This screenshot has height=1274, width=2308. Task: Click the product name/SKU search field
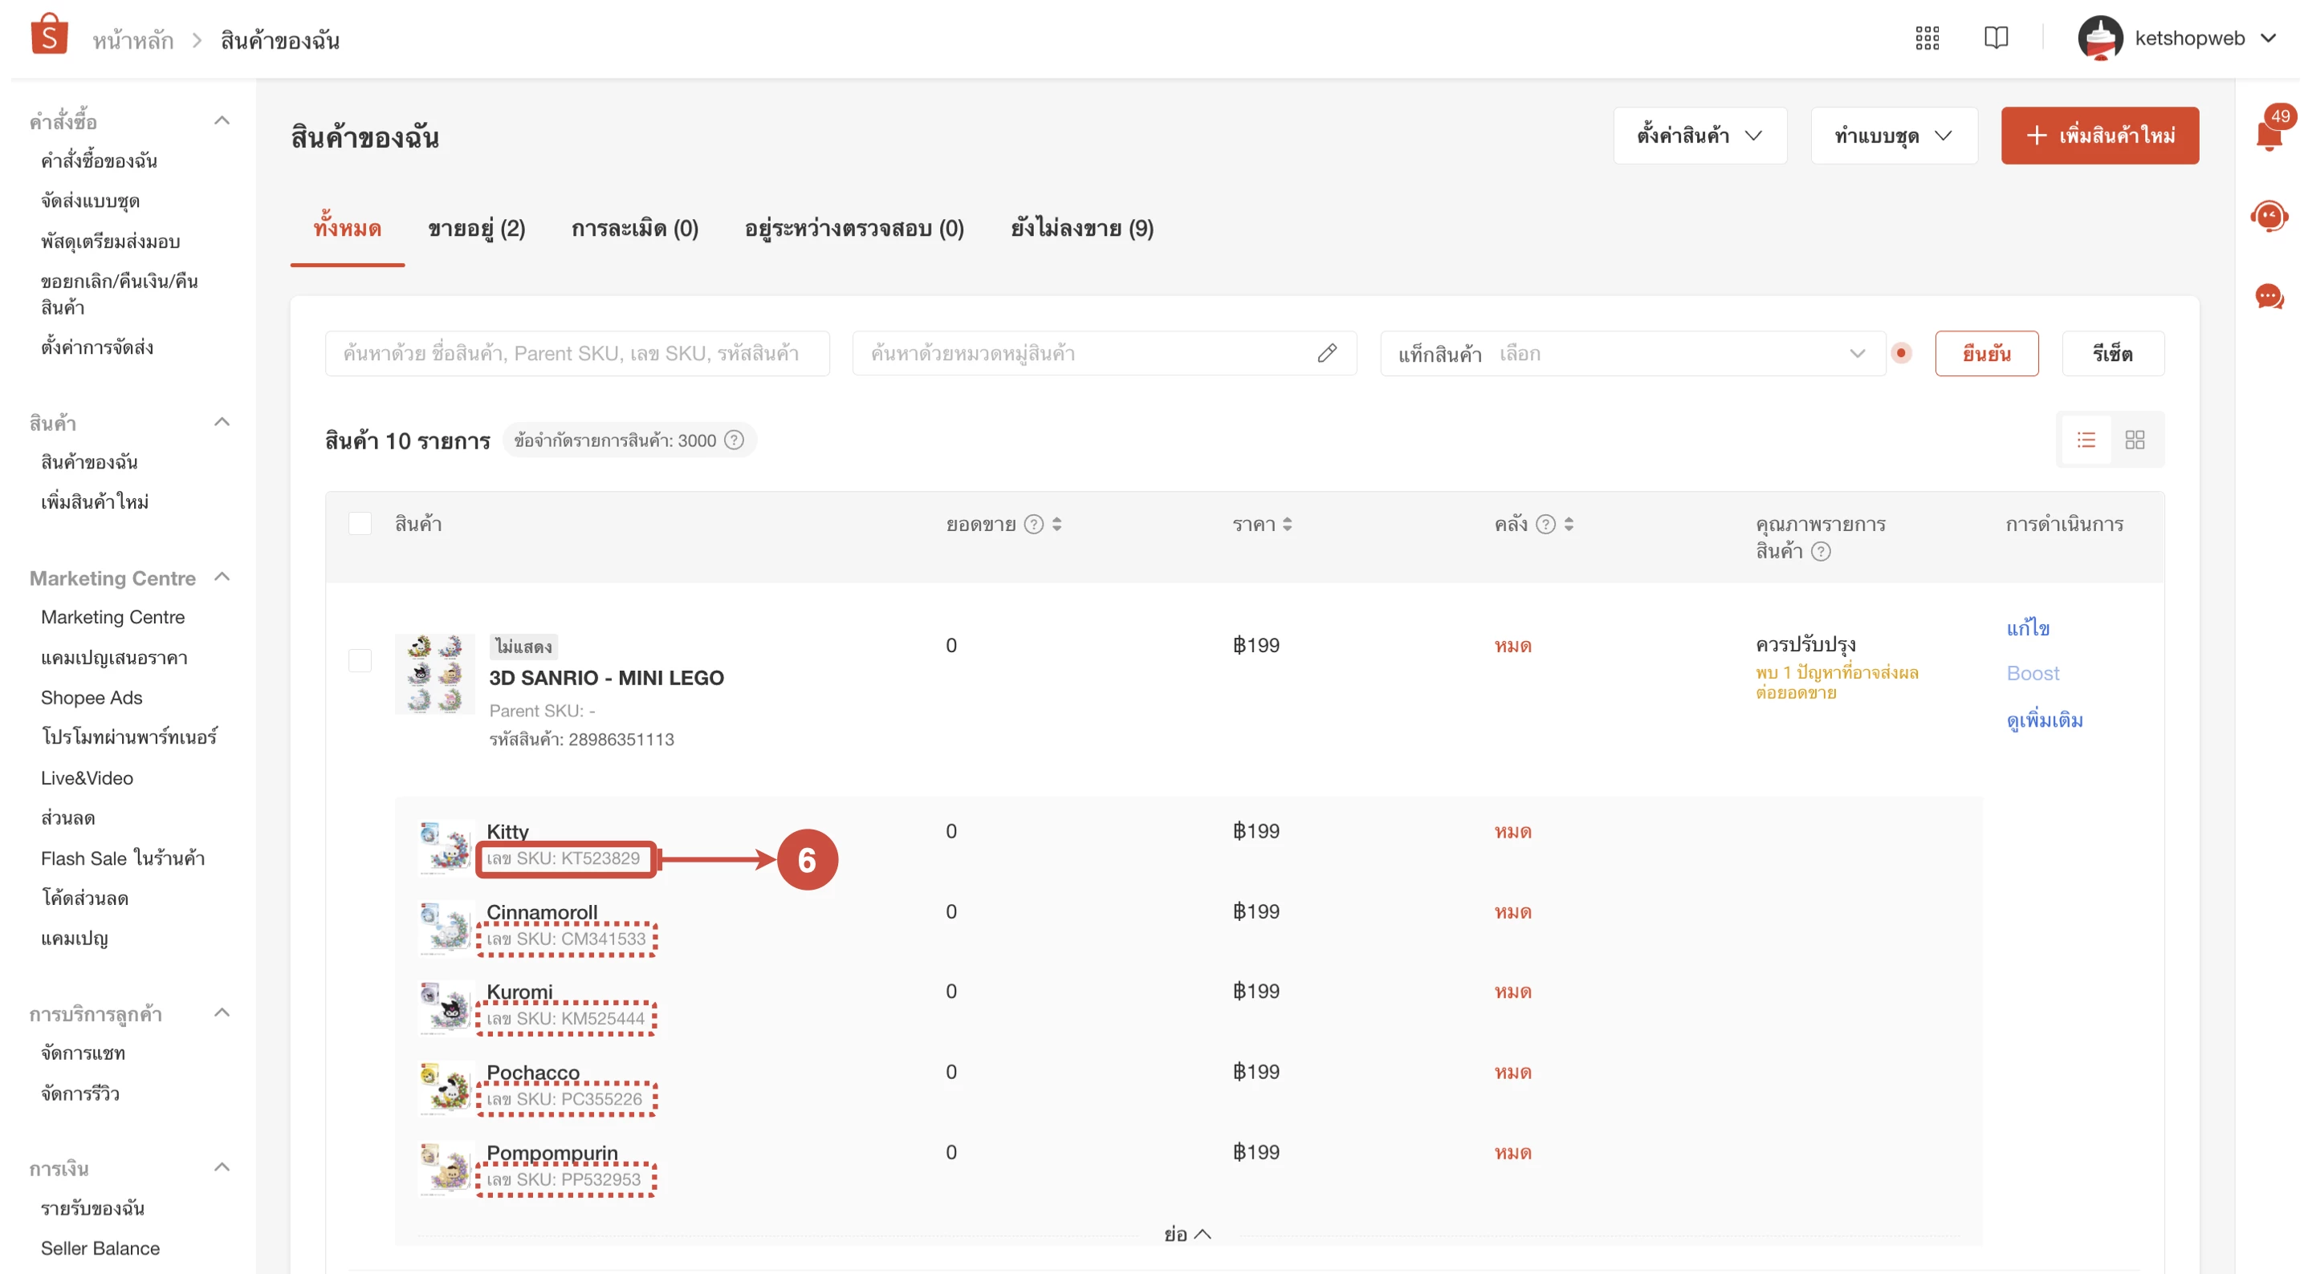coord(577,354)
